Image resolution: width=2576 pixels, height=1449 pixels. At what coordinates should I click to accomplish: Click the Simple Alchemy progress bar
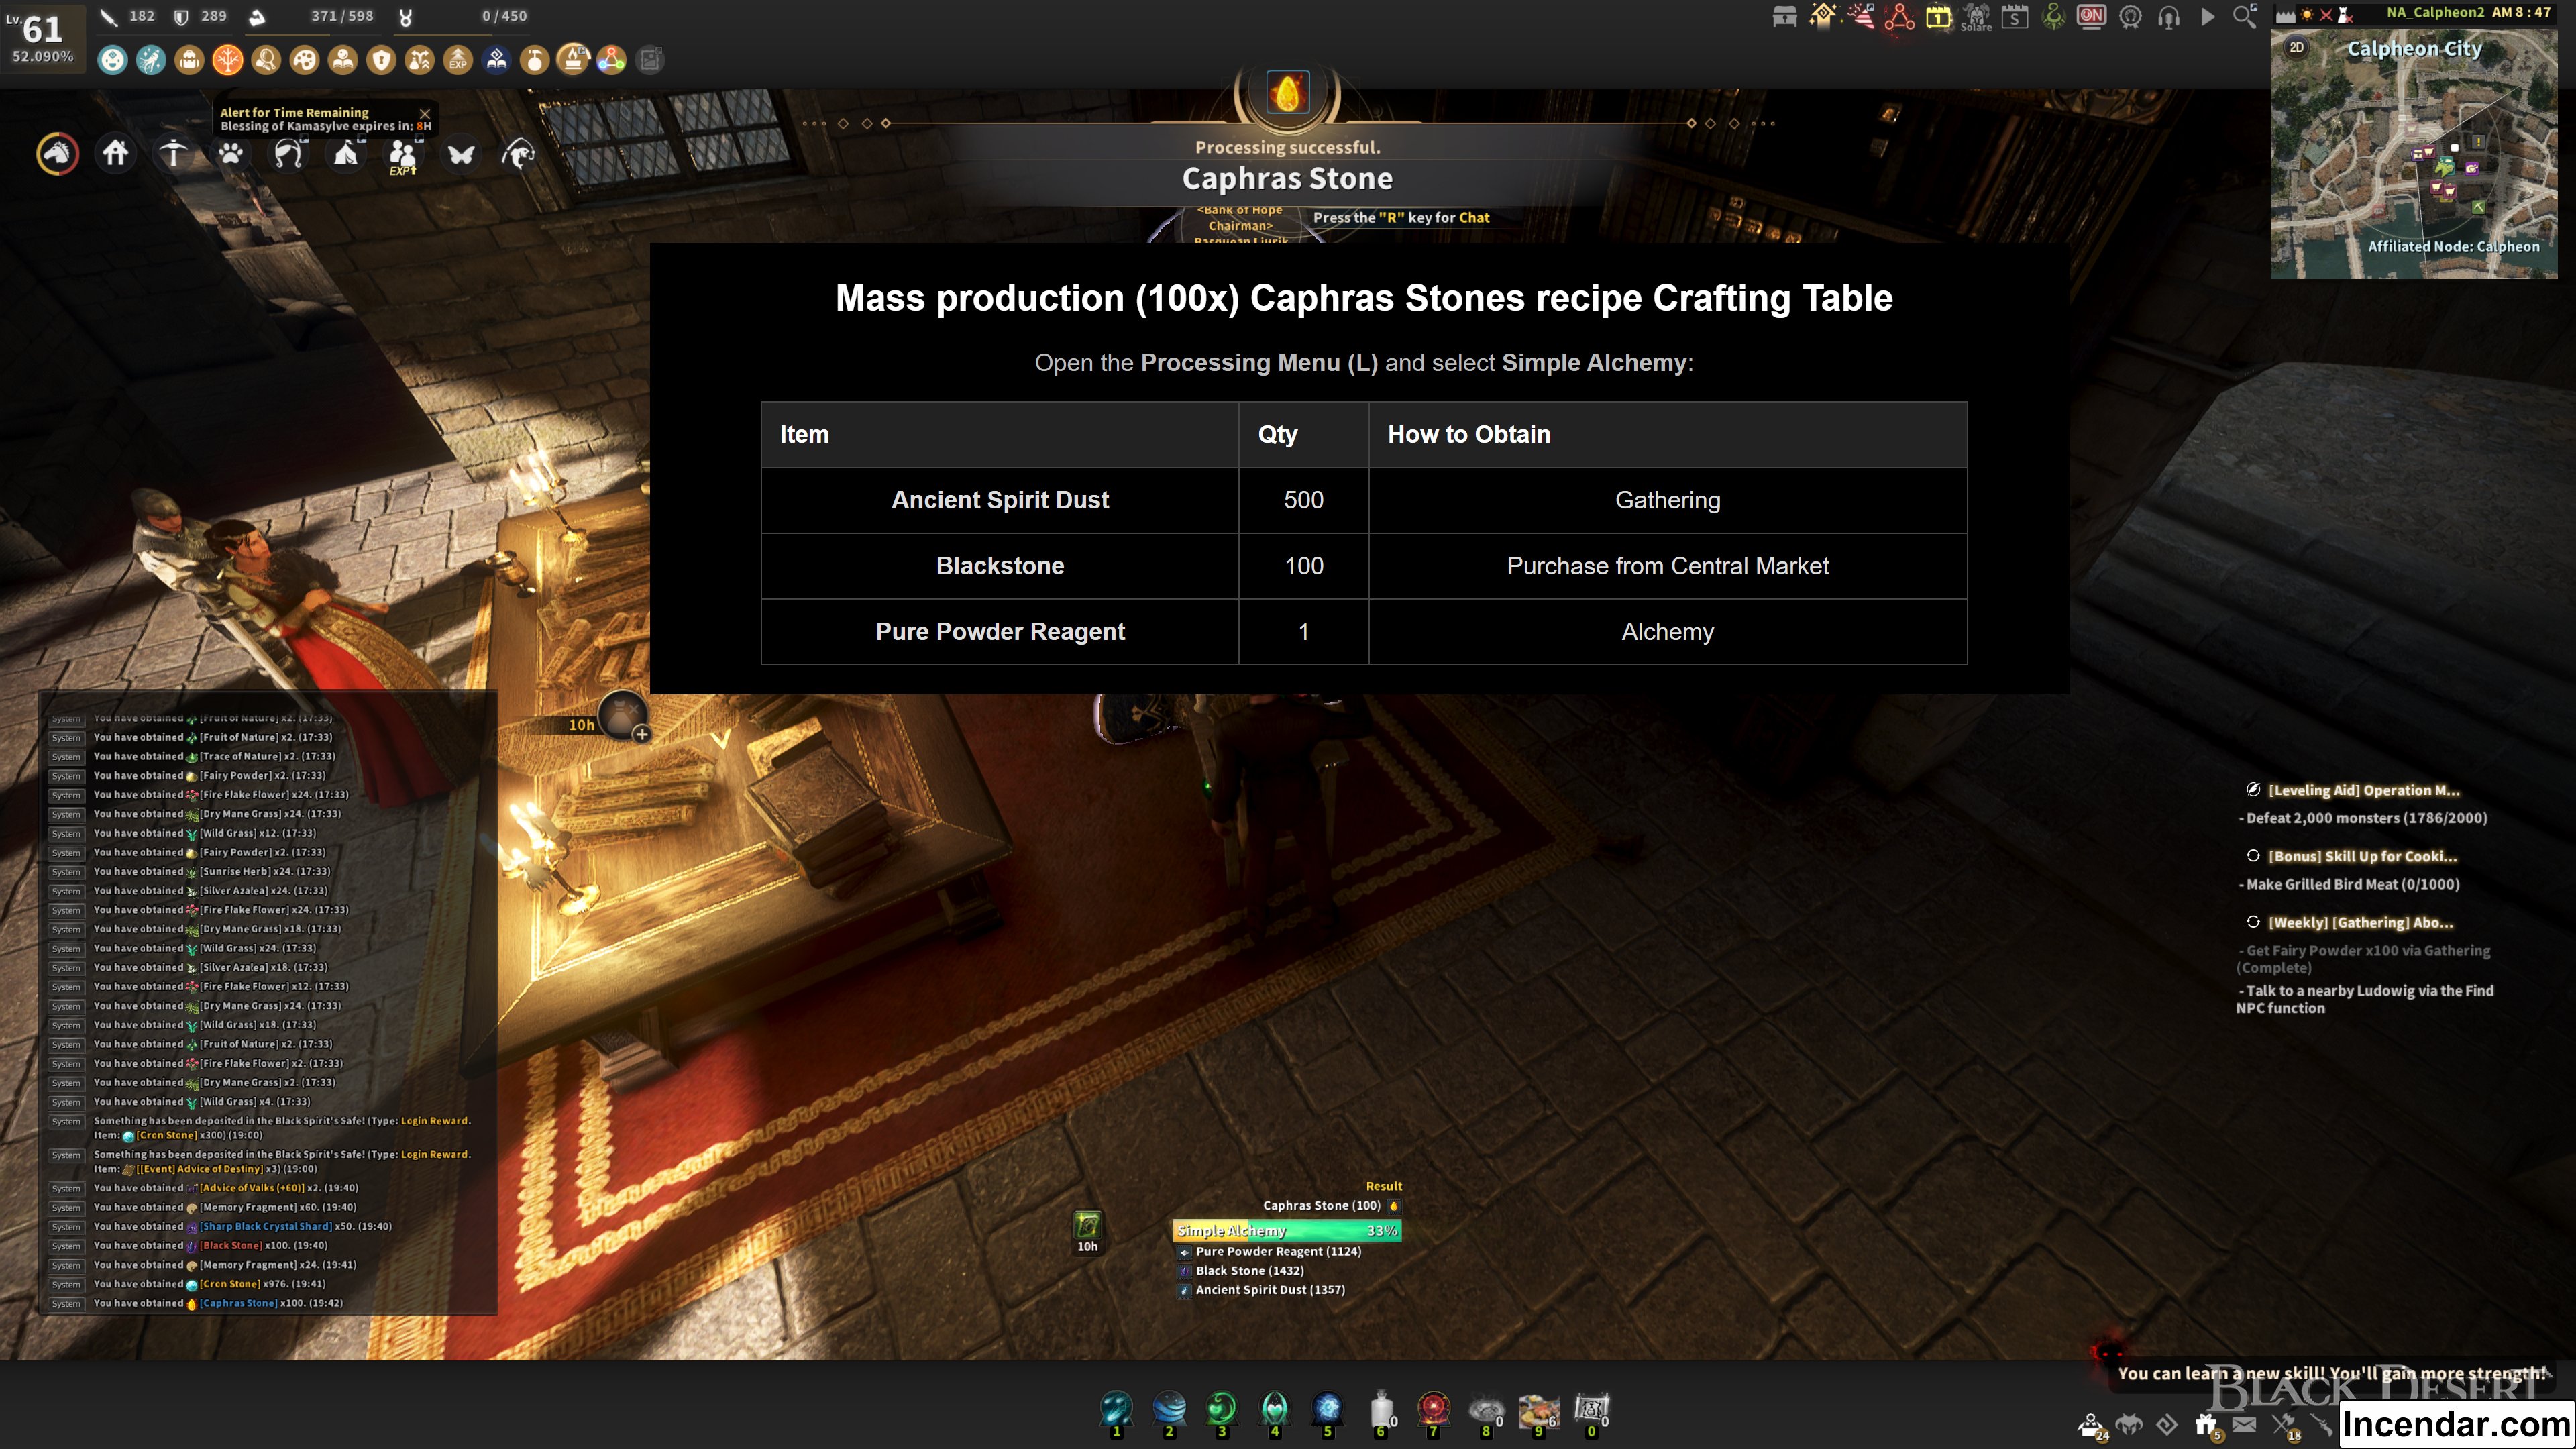coord(1286,1230)
